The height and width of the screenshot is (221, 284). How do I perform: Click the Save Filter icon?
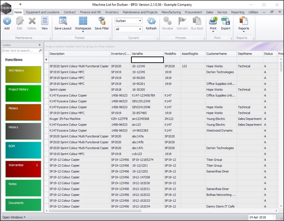101,23
